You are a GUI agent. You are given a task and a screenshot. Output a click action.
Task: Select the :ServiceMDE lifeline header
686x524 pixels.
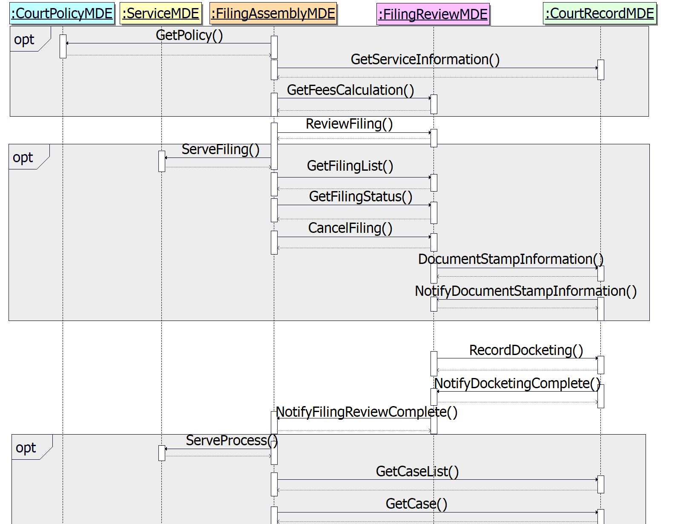pyautogui.click(x=161, y=14)
